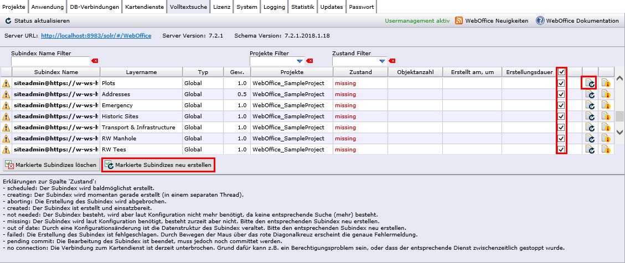Recreate subindex icon in RW Manhole row
Viewport: 625px width, 263px height.
click(590, 139)
